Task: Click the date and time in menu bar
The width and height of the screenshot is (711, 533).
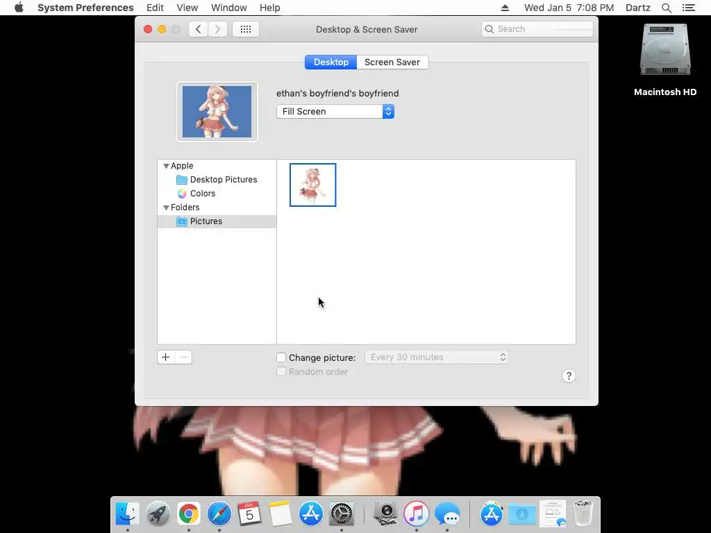Action: tap(569, 8)
